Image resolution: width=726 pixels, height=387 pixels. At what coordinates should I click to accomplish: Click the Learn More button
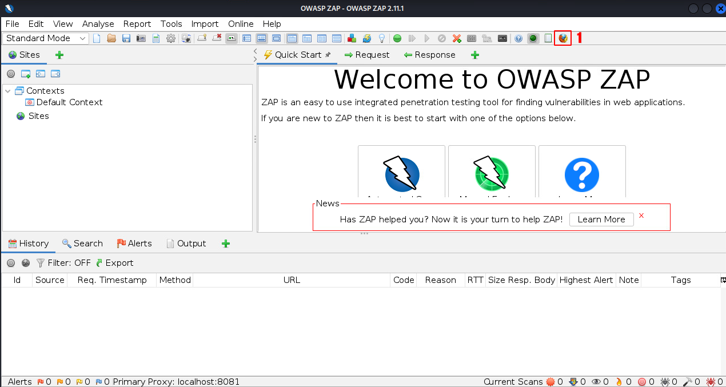601,220
